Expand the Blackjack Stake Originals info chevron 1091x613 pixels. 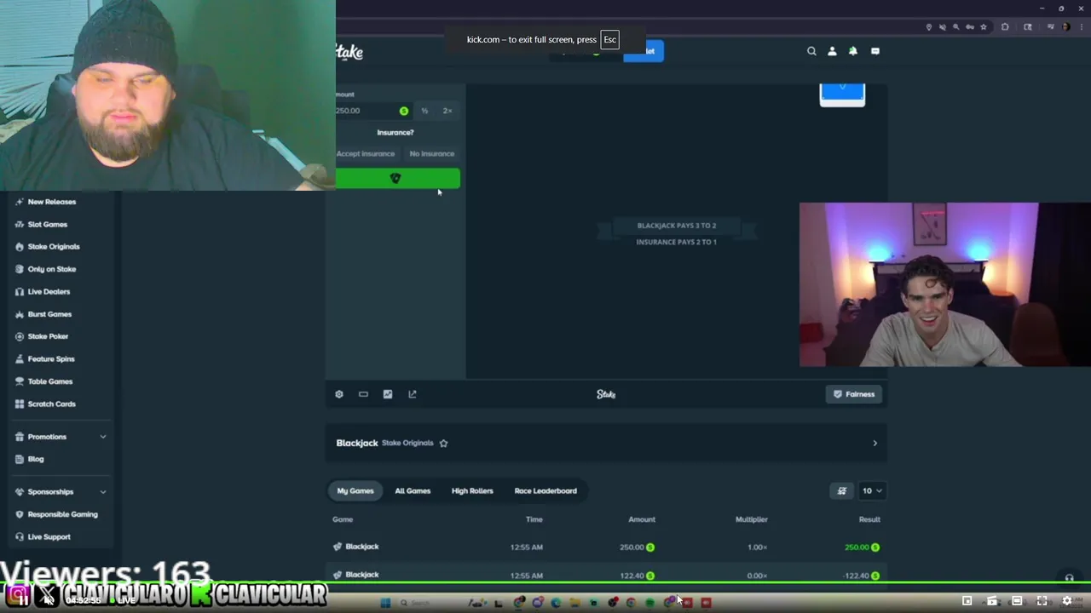pyautogui.click(x=875, y=443)
